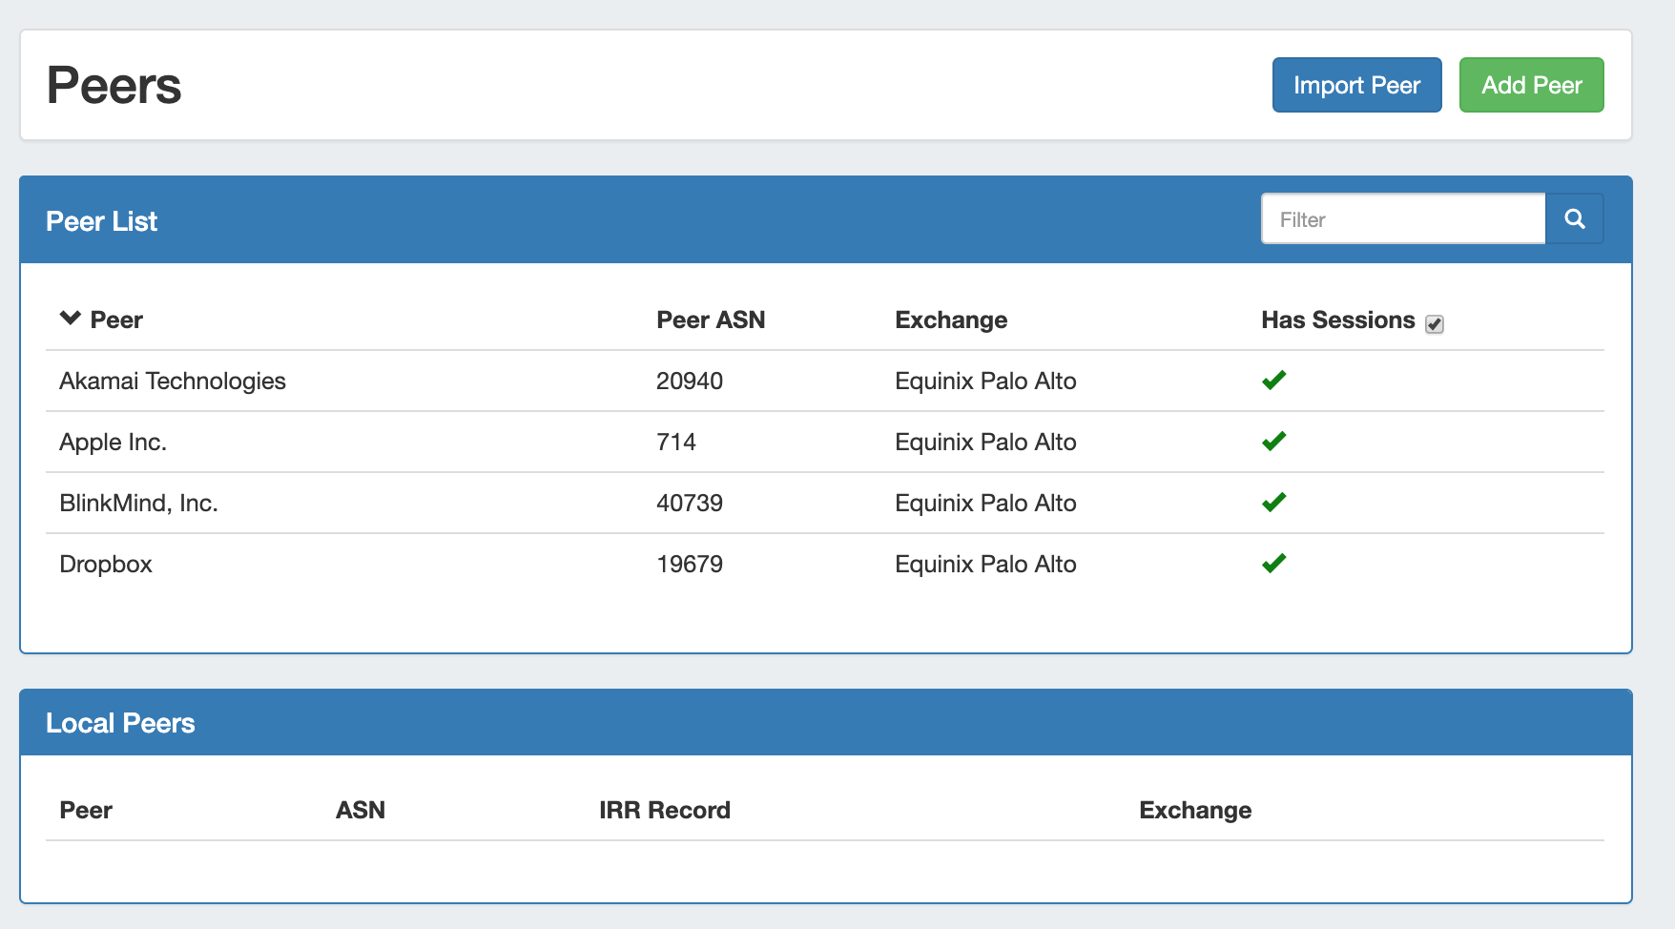Image resolution: width=1675 pixels, height=929 pixels.
Task: Click the Has Sessions column header
Action: pyautogui.click(x=1337, y=320)
